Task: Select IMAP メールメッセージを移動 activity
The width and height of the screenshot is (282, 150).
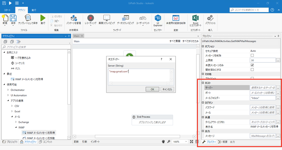Action: coord(39,138)
